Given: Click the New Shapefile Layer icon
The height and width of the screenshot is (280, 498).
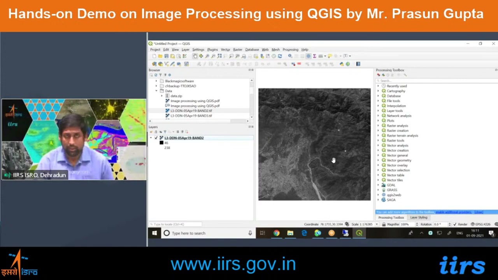Looking at the screenshot, I should pos(166,64).
